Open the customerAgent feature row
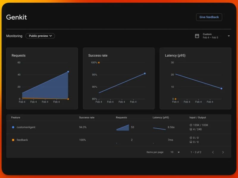238x178 pixels. 119,127
